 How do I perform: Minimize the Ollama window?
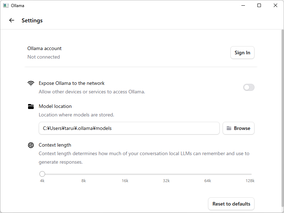point(243,5)
